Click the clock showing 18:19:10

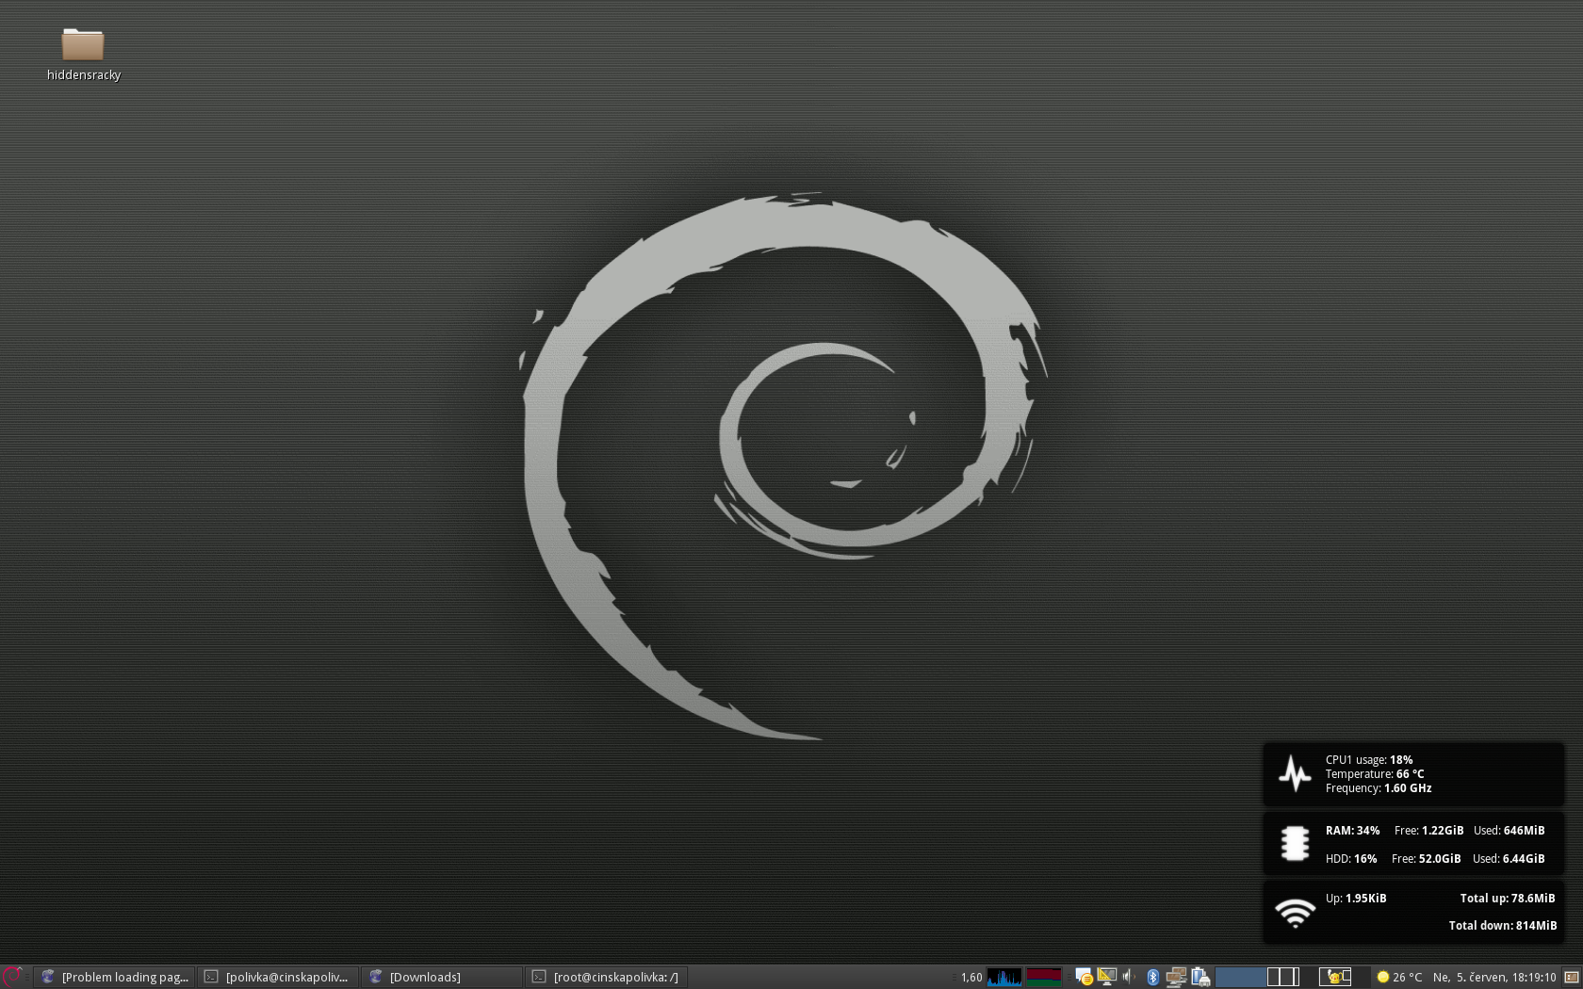click(1493, 977)
